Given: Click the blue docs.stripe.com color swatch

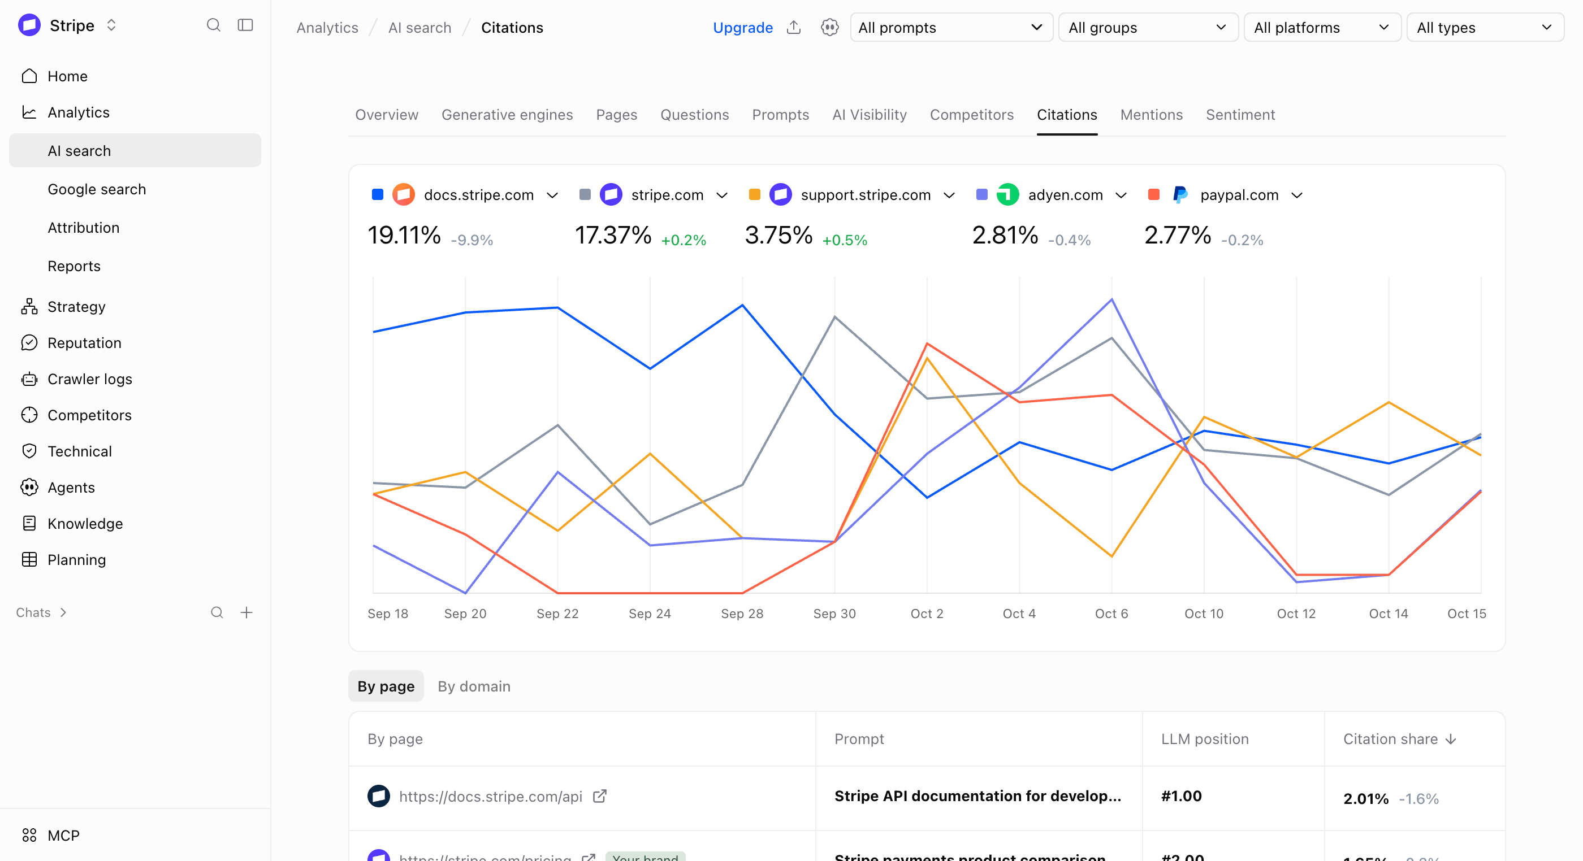Looking at the screenshot, I should [377, 195].
